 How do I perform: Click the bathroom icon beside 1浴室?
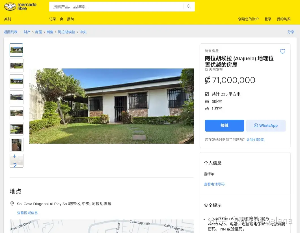[207, 108]
